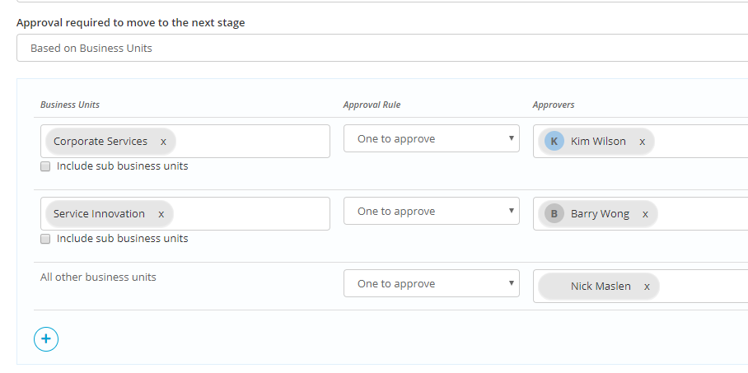Viewport: 748px width, 373px height.
Task: Enable sub business units for Service Innovation
Action: point(45,239)
